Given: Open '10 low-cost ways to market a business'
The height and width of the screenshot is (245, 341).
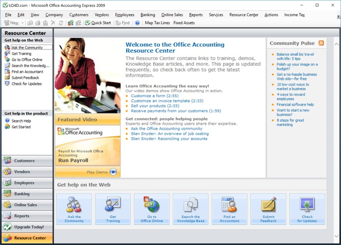Looking at the screenshot, I should tap(293, 87).
